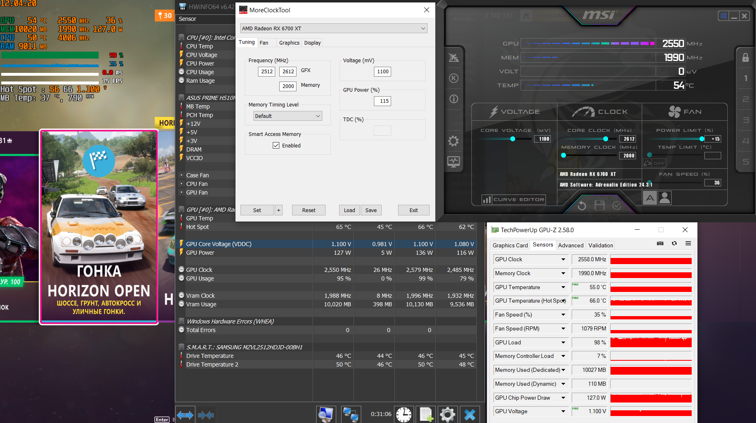Click Afterburner save profile floppy icon
The image size is (756, 423).
point(600,206)
